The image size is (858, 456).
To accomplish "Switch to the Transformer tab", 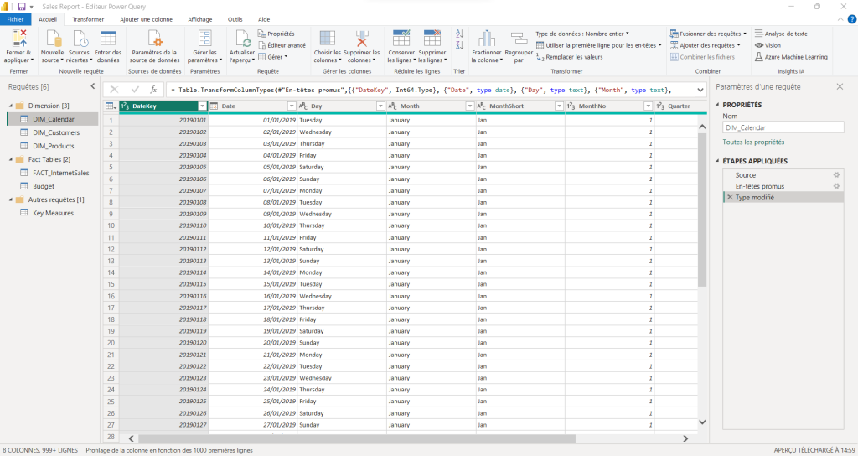I will [x=88, y=19].
